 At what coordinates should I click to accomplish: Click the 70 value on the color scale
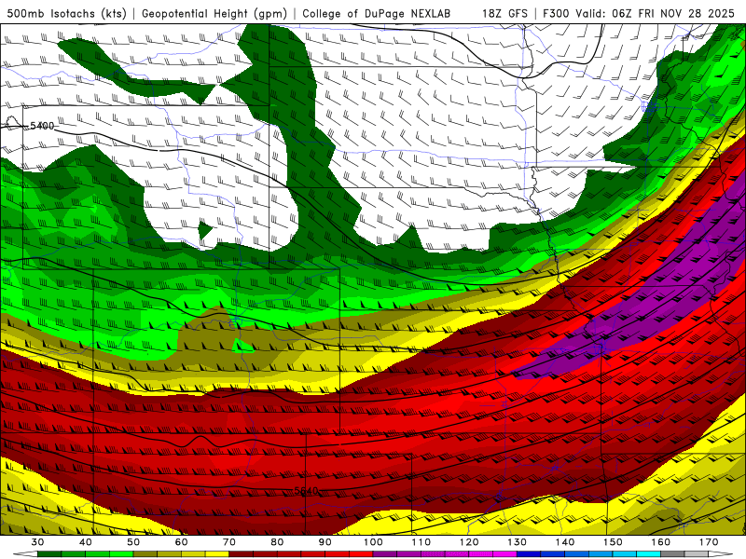click(229, 542)
